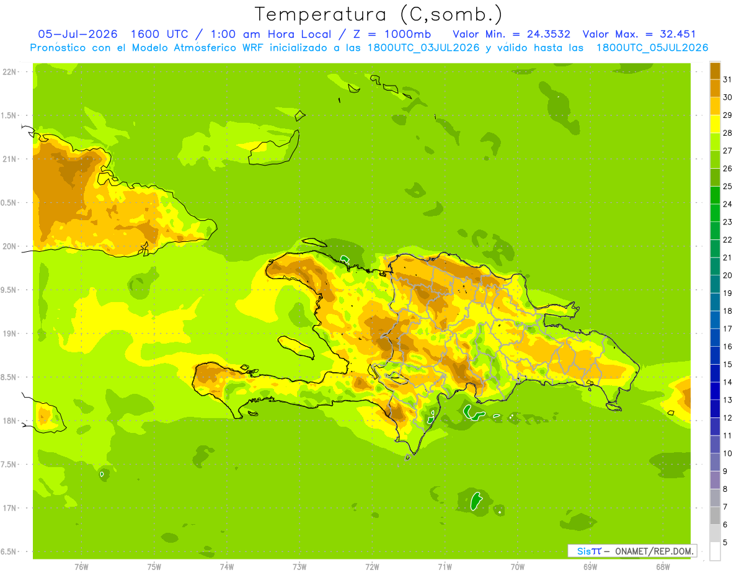This screenshot has height=575, width=744.
Task: Click the '1600 UTC' time label
Action: (161, 34)
